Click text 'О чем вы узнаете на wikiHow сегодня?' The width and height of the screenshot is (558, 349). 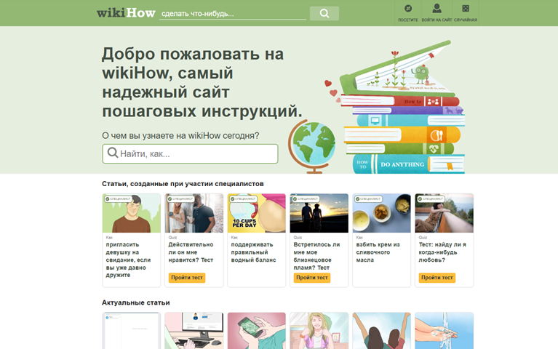click(x=180, y=135)
